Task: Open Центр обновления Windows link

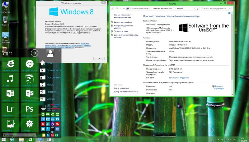Action: 126,92
